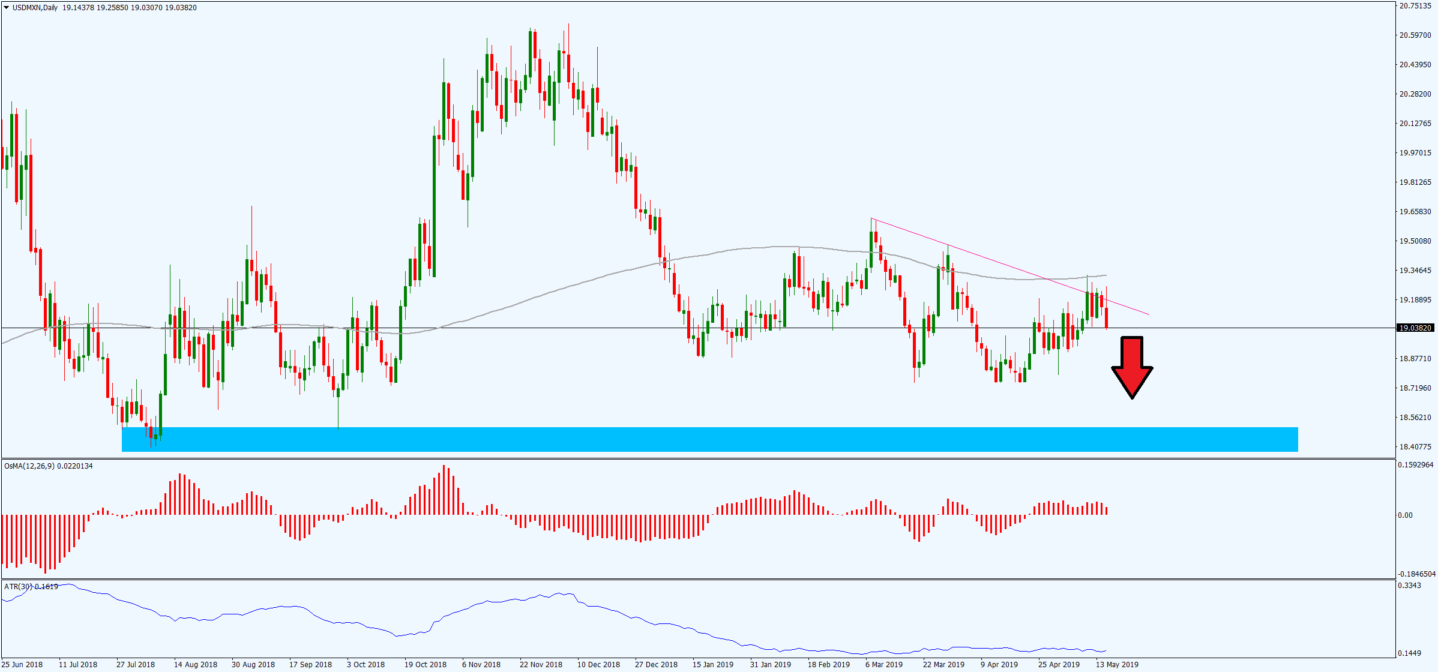Select the red down arrow object
The width and height of the screenshot is (1438, 672).
pyautogui.click(x=1132, y=366)
